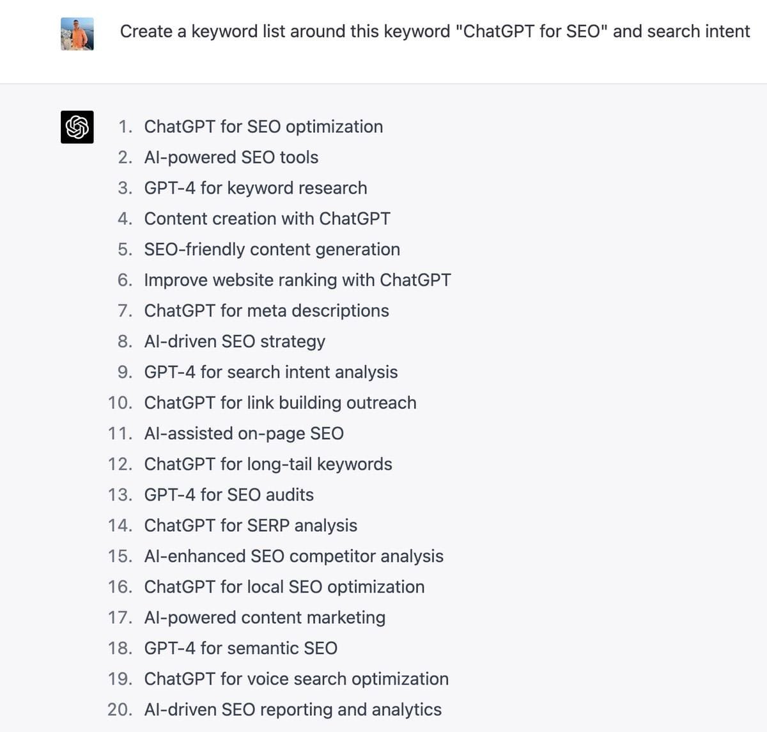The height and width of the screenshot is (732, 767).
Task: Click 'ChatGPT for link building outreach'
Action: (x=281, y=403)
